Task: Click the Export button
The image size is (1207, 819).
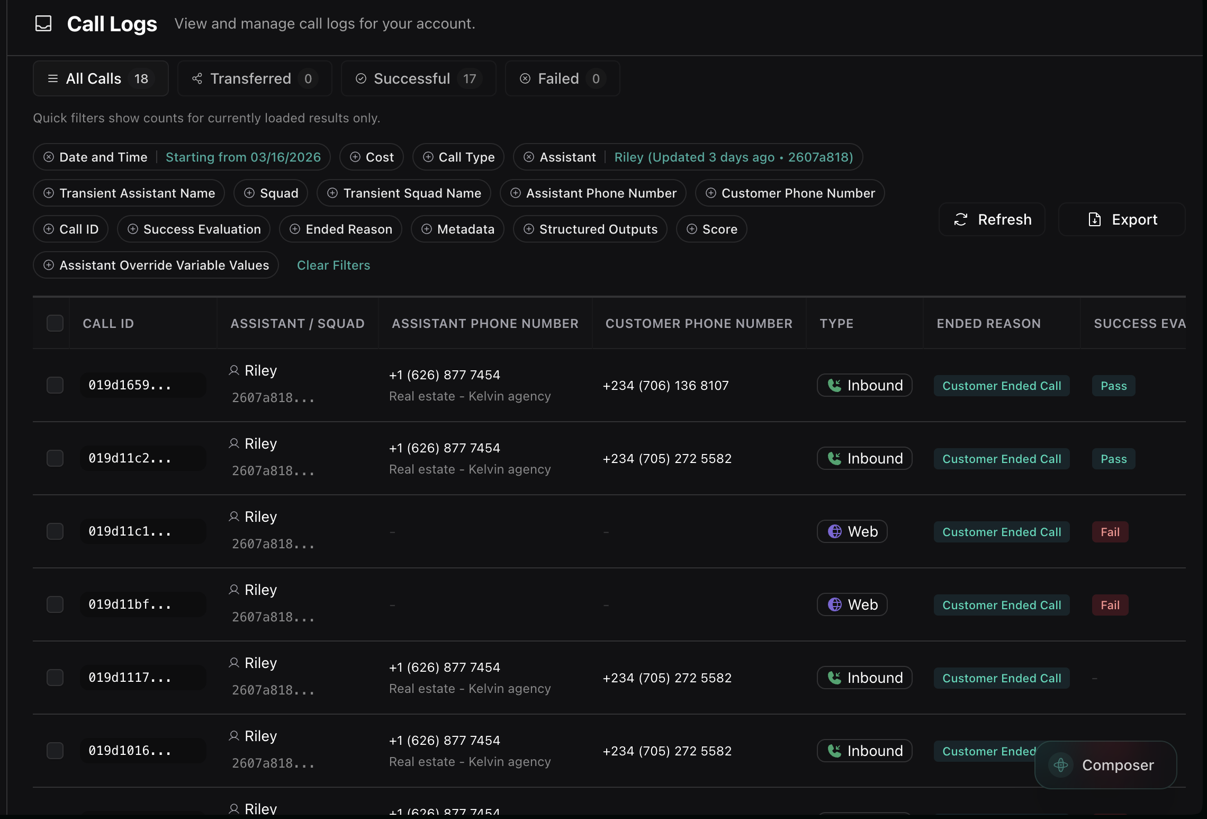Action: pyautogui.click(x=1122, y=220)
